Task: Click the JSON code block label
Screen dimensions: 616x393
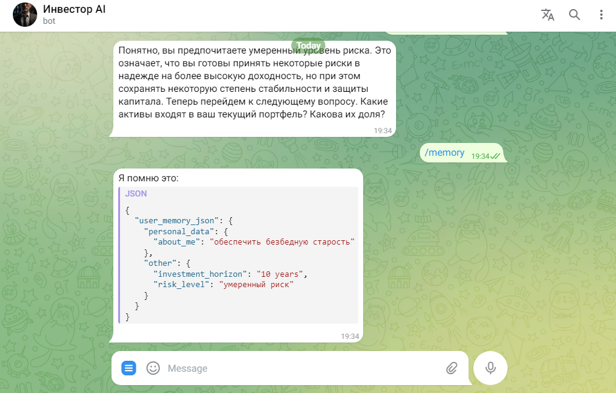Action: 136,193
